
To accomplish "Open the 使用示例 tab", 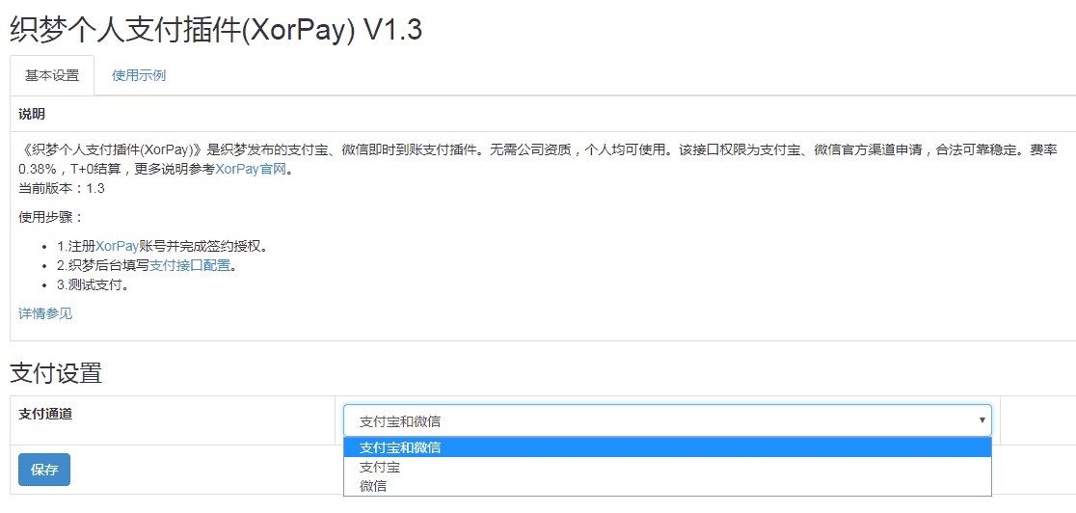I will point(139,75).
